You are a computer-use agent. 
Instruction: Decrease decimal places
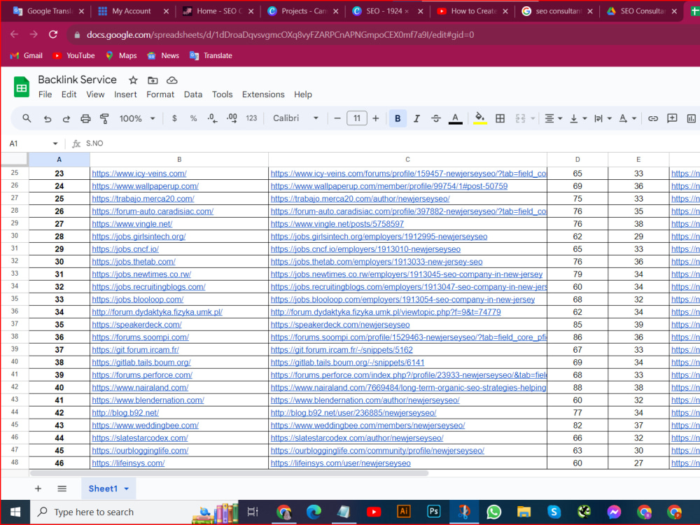pos(213,118)
